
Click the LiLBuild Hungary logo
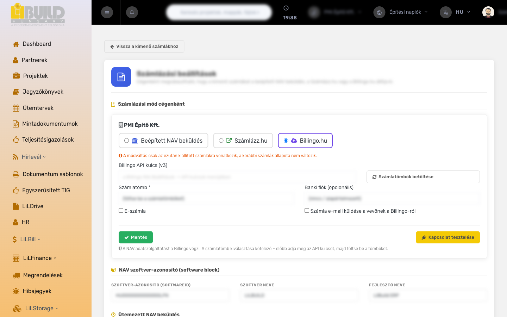coord(38,15)
